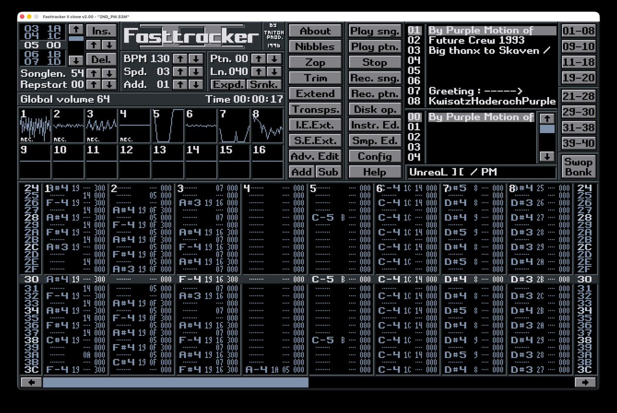The height and width of the screenshot is (413, 617).
Task: Click the Sub button
Action: pos(329,172)
